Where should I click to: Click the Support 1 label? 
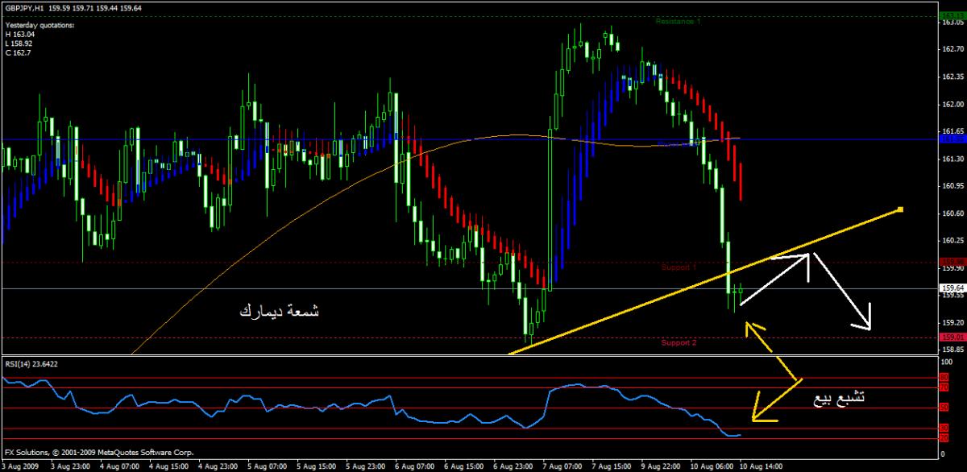click(679, 267)
